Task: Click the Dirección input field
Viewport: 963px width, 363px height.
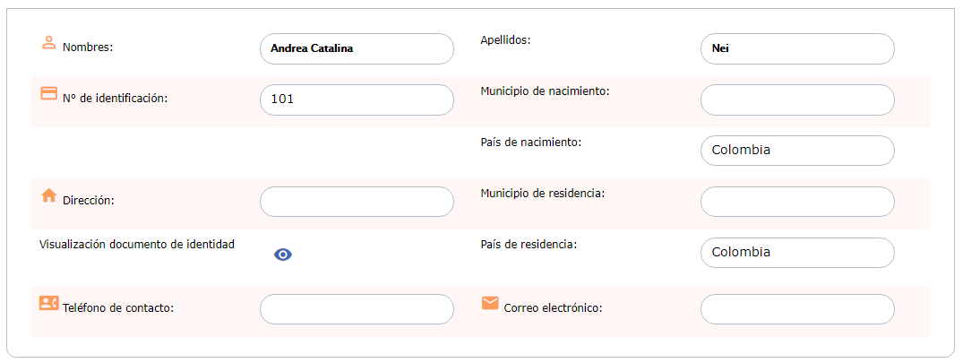Action: (357, 202)
